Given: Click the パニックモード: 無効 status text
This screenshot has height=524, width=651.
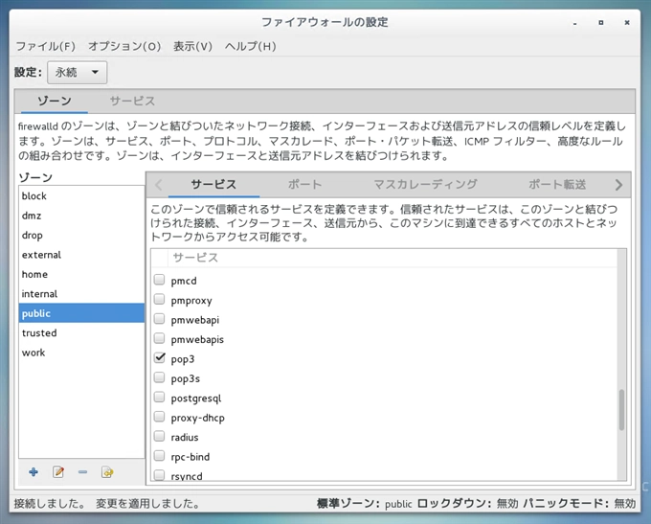Looking at the screenshot, I should (x=579, y=504).
